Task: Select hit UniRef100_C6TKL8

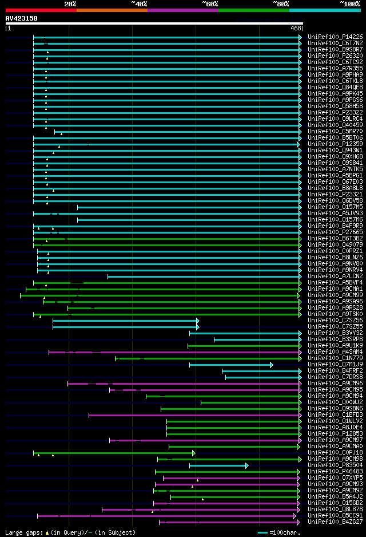Action: (335, 81)
